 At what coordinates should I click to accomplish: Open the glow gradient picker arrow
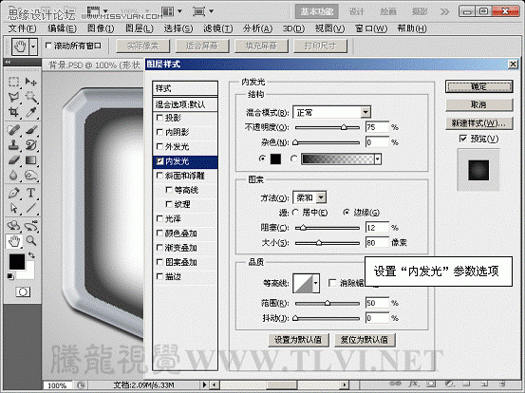tap(378, 159)
